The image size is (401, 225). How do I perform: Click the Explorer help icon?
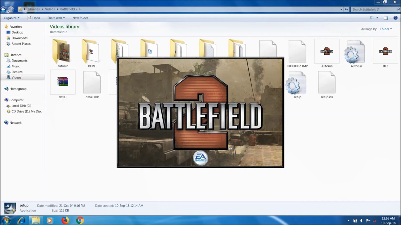coord(395,18)
